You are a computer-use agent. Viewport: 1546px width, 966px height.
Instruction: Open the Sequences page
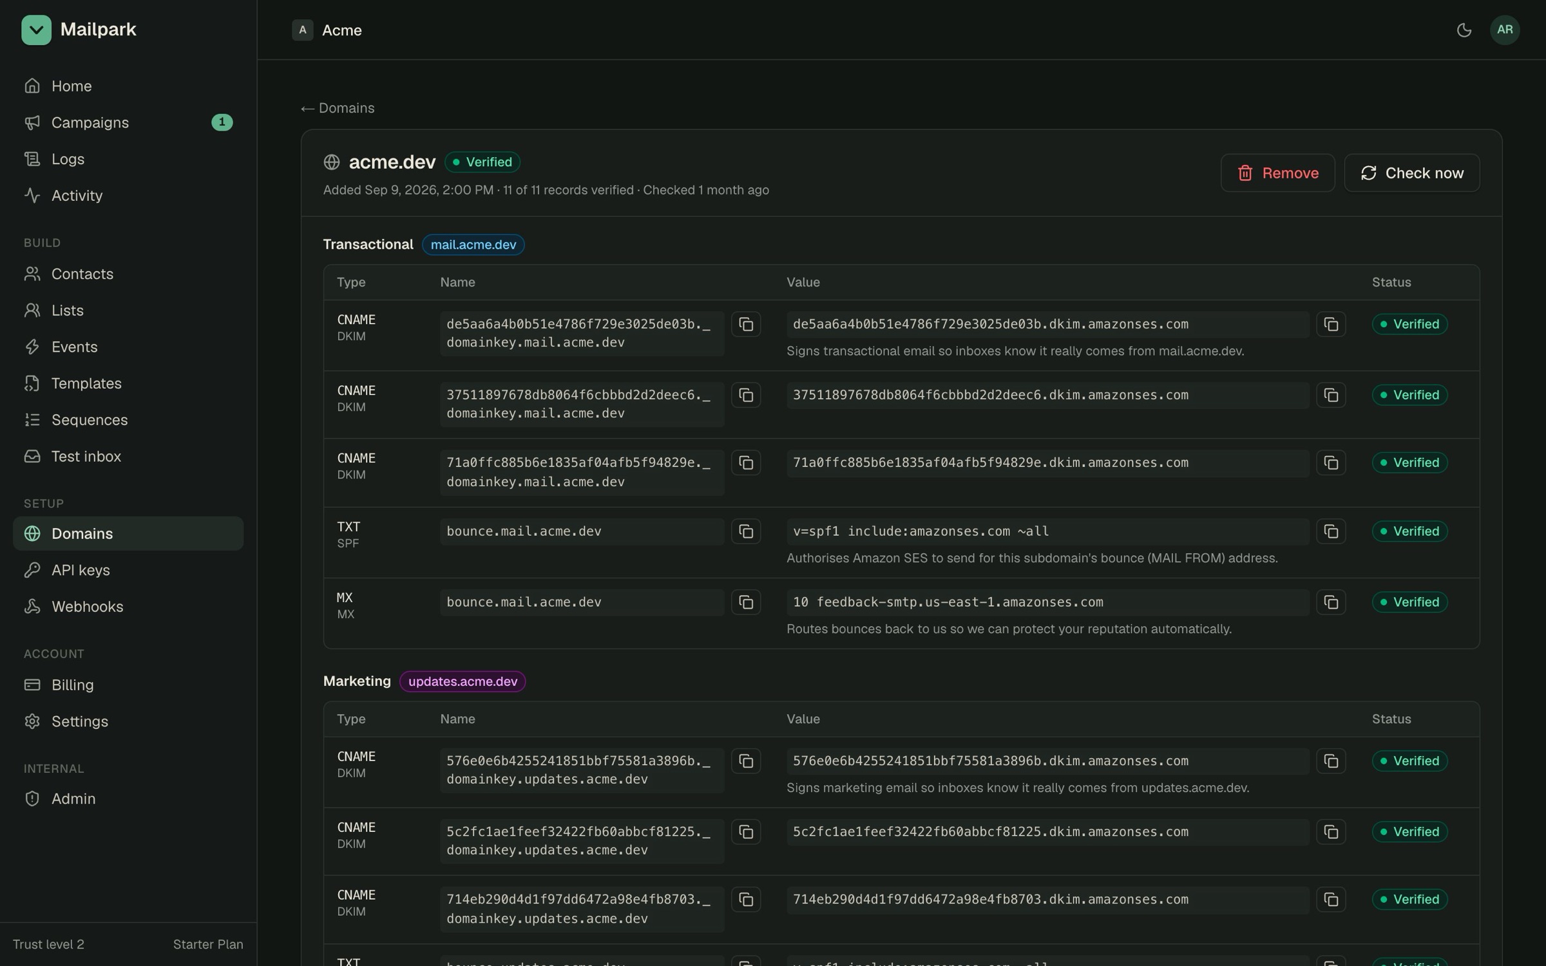pos(128,421)
